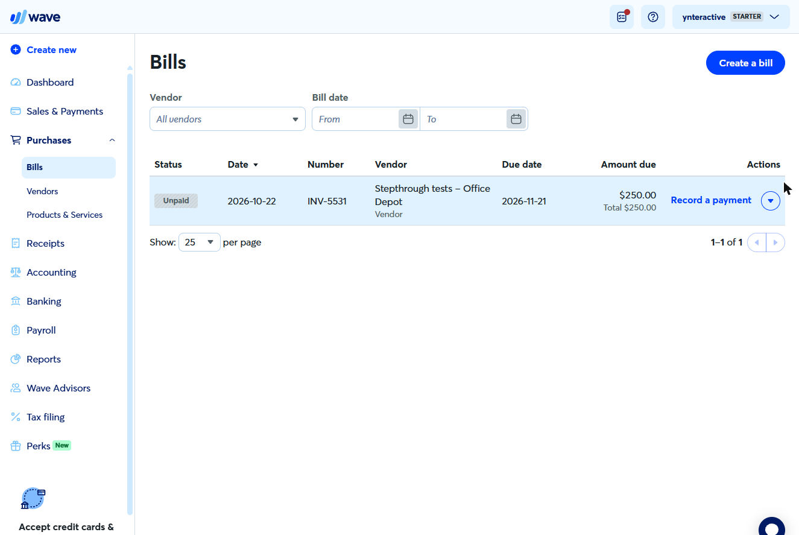Image resolution: width=799 pixels, height=535 pixels.
Task: Open Products & Services under Purchases
Action: [x=65, y=215]
